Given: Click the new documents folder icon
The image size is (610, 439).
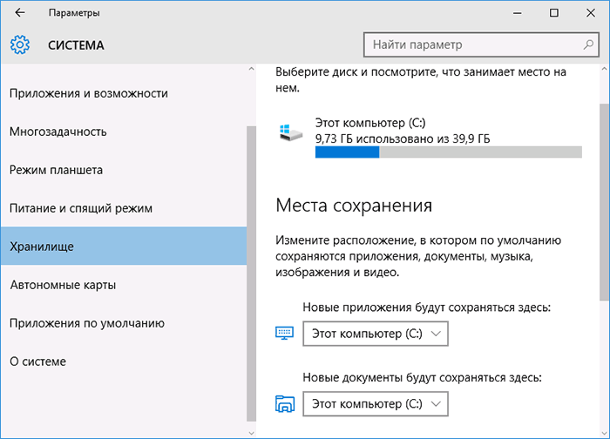Looking at the screenshot, I should [x=285, y=403].
